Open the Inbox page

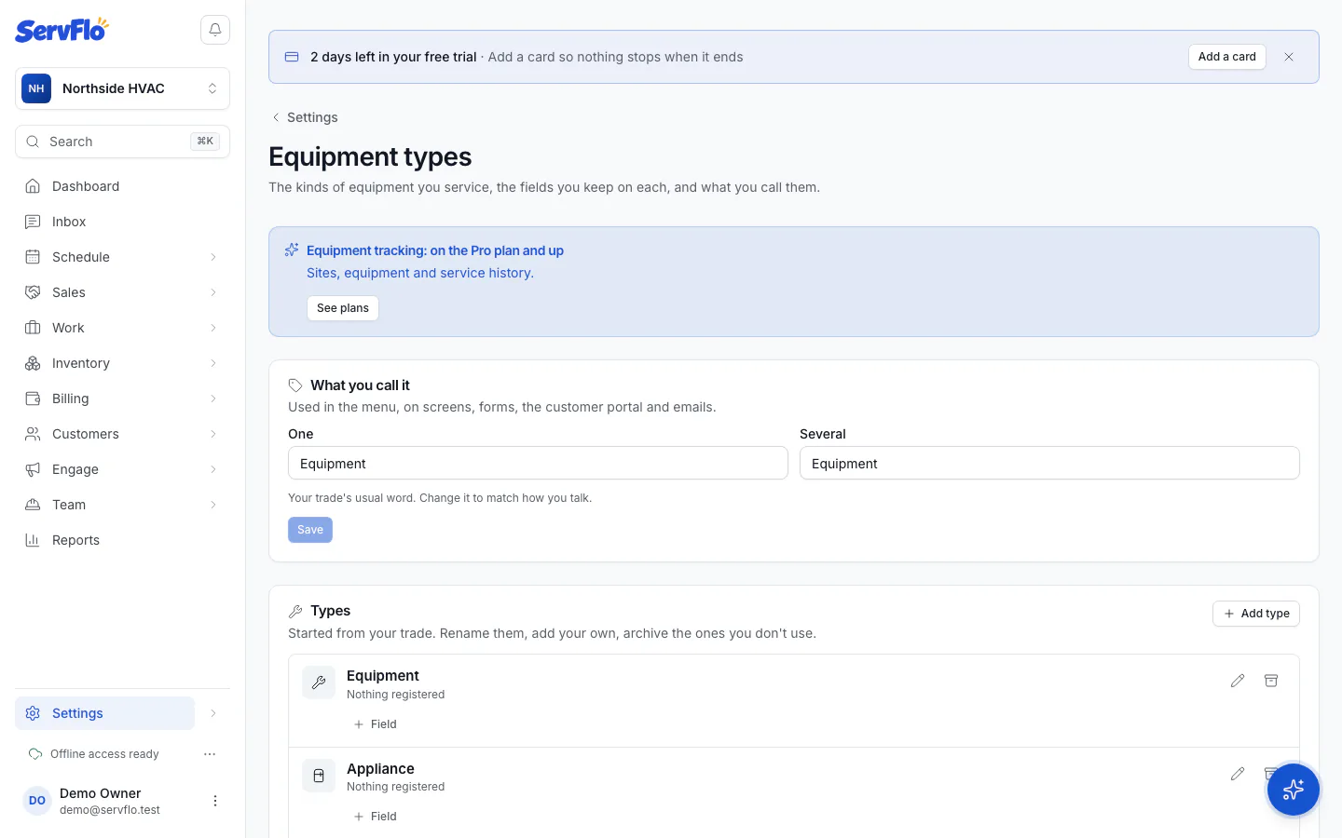pyautogui.click(x=122, y=222)
